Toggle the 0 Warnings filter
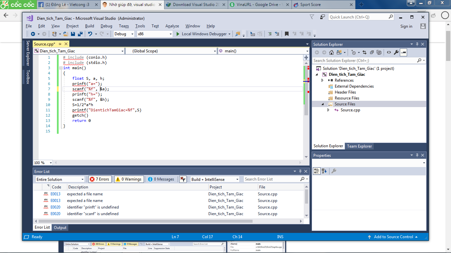Image resolution: width=451 pixels, height=253 pixels. [x=129, y=179]
